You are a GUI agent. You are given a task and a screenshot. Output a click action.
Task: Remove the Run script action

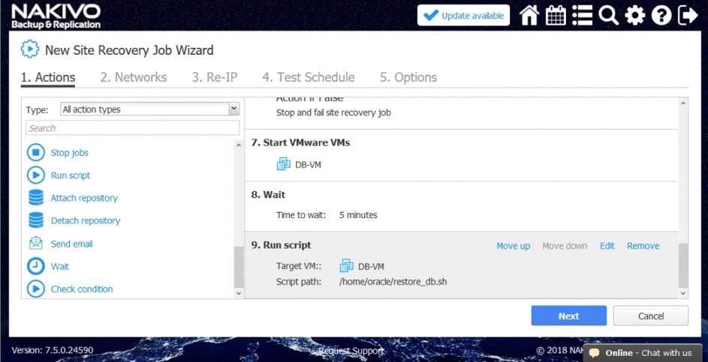(x=643, y=246)
